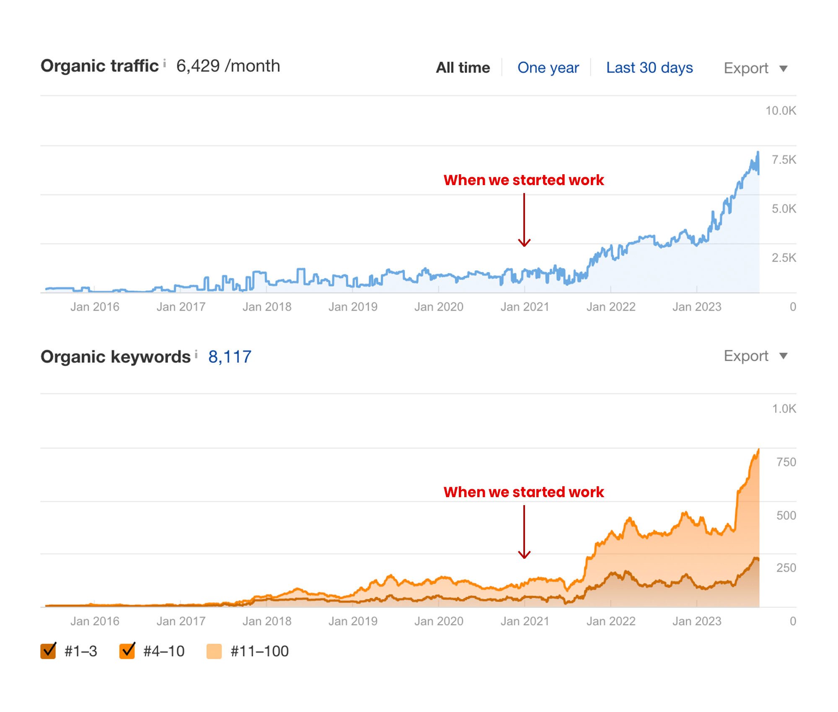Viewport: 838px width, 712px height.
Task: Click the traffic peak near 7.5K
Action: click(x=758, y=153)
